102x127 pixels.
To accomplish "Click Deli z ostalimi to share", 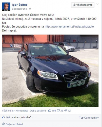I will 38,111.
